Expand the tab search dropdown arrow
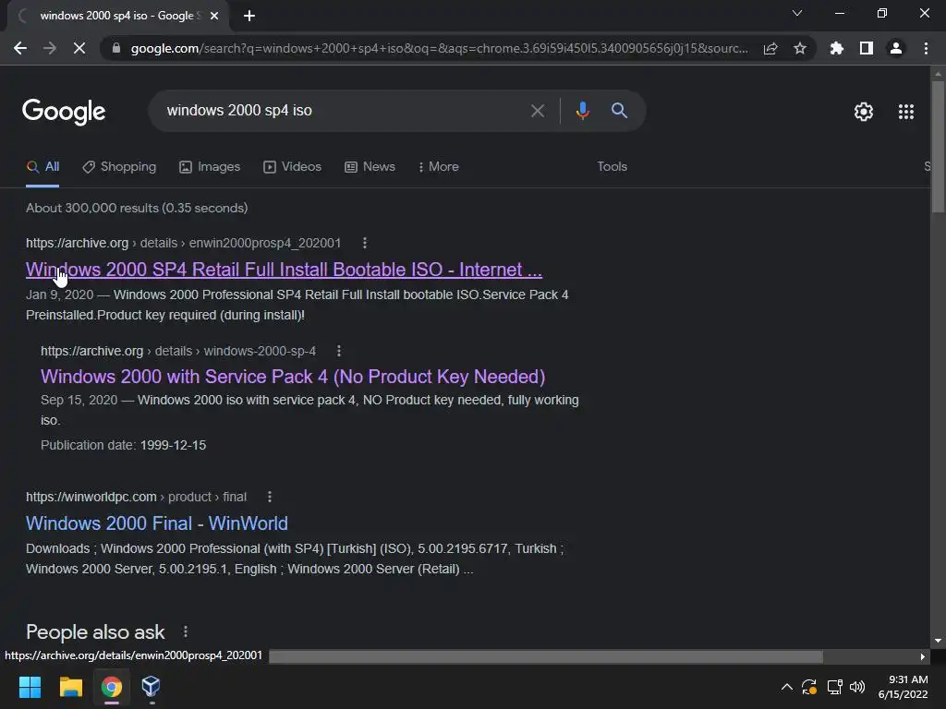946x709 pixels. tap(797, 13)
